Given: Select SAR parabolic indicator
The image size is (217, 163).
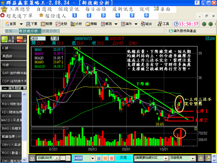Looking at the screenshot, I should click(x=14, y=73).
